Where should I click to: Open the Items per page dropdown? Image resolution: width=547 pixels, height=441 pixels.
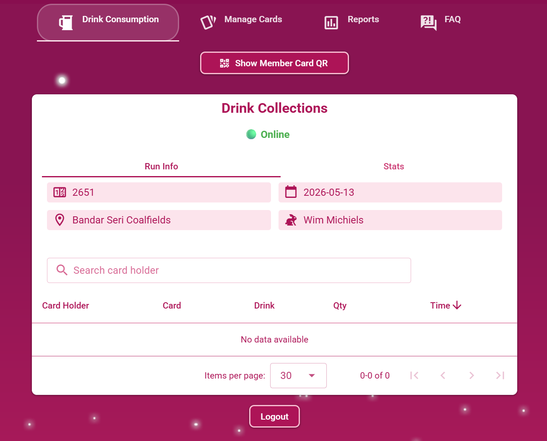pyautogui.click(x=298, y=376)
